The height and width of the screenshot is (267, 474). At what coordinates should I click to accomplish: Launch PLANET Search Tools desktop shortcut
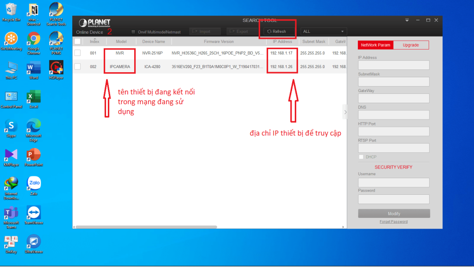(x=56, y=14)
